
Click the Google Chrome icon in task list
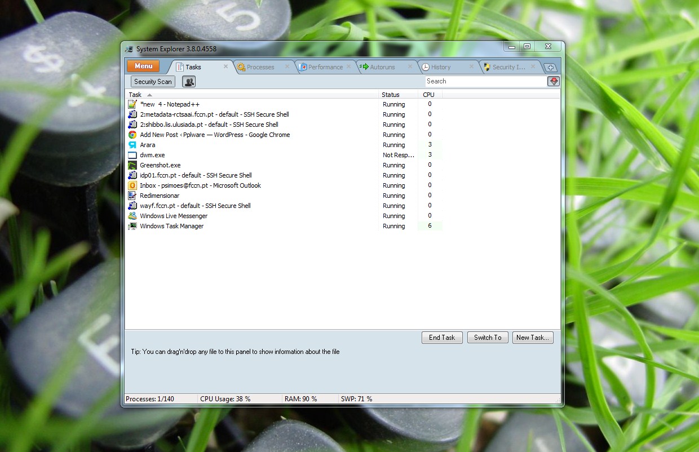pyautogui.click(x=132, y=135)
